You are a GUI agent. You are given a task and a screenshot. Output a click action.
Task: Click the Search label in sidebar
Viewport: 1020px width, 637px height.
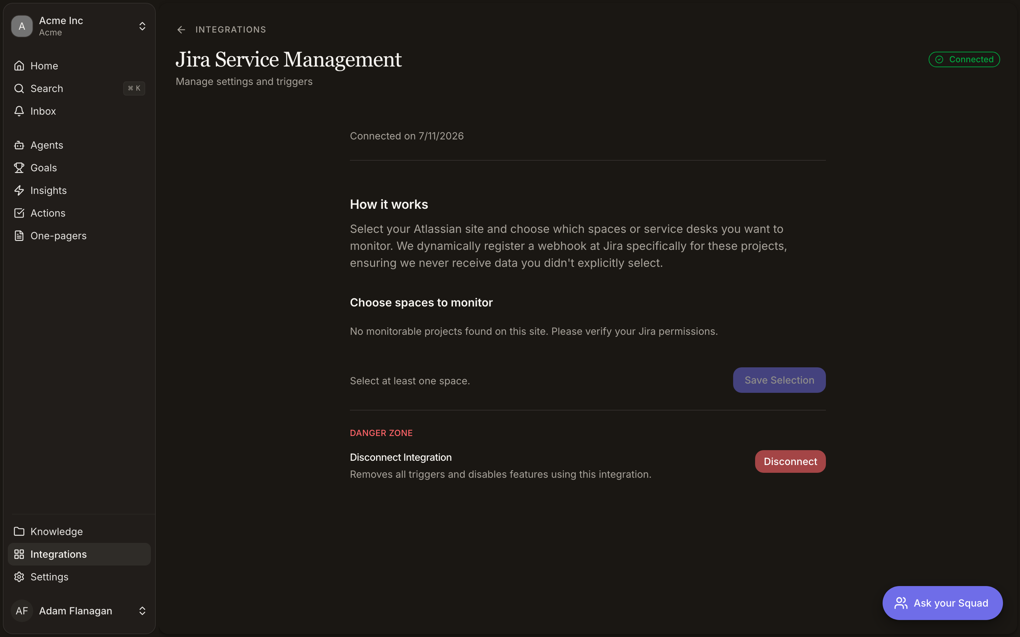(x=47, y=88)
